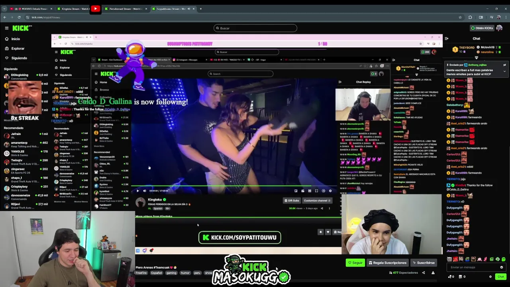This screenshot has width=510, height=287.
Task: Click Customize channel in inner stream
Action: point(317,201)
